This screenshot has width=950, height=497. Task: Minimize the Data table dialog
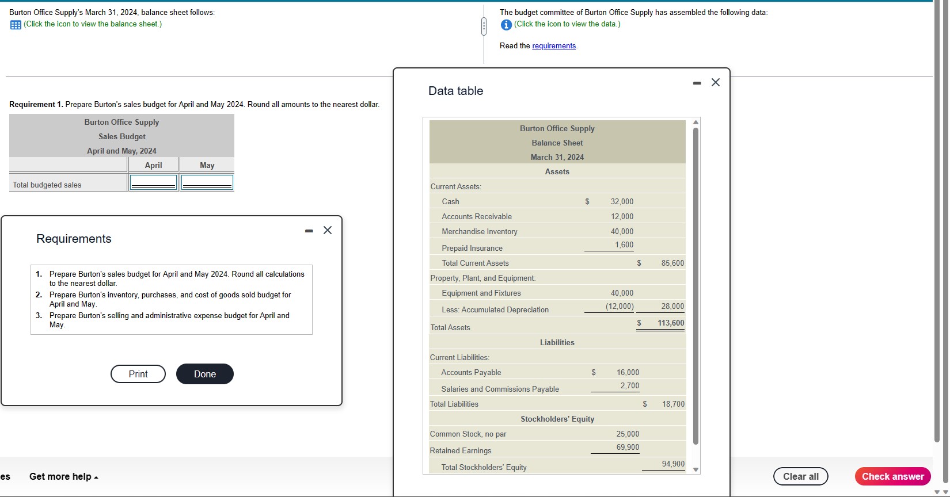click(x=697, y=83)
